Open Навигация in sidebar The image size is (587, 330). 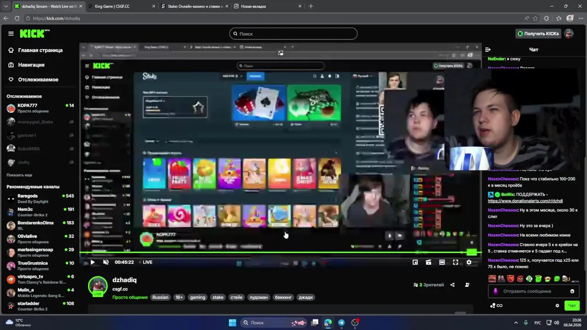click(x=31, y=65)
